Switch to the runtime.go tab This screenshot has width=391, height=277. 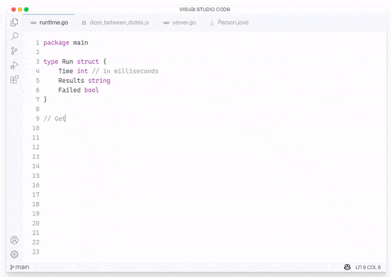50,22
